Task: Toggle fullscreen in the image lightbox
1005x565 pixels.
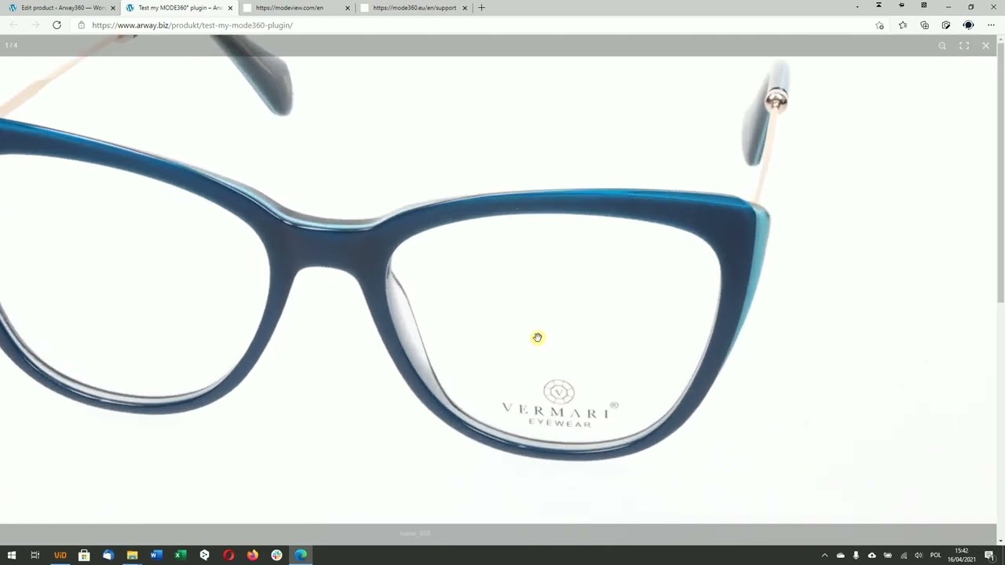Action: pyautogui.click(x=964, y=46)
